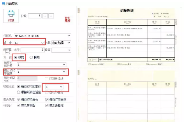Click the printer icon Print button
Viewport: 184px width, 123px height.
11,16
